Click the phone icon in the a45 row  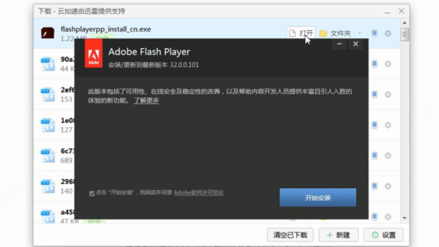375,217
